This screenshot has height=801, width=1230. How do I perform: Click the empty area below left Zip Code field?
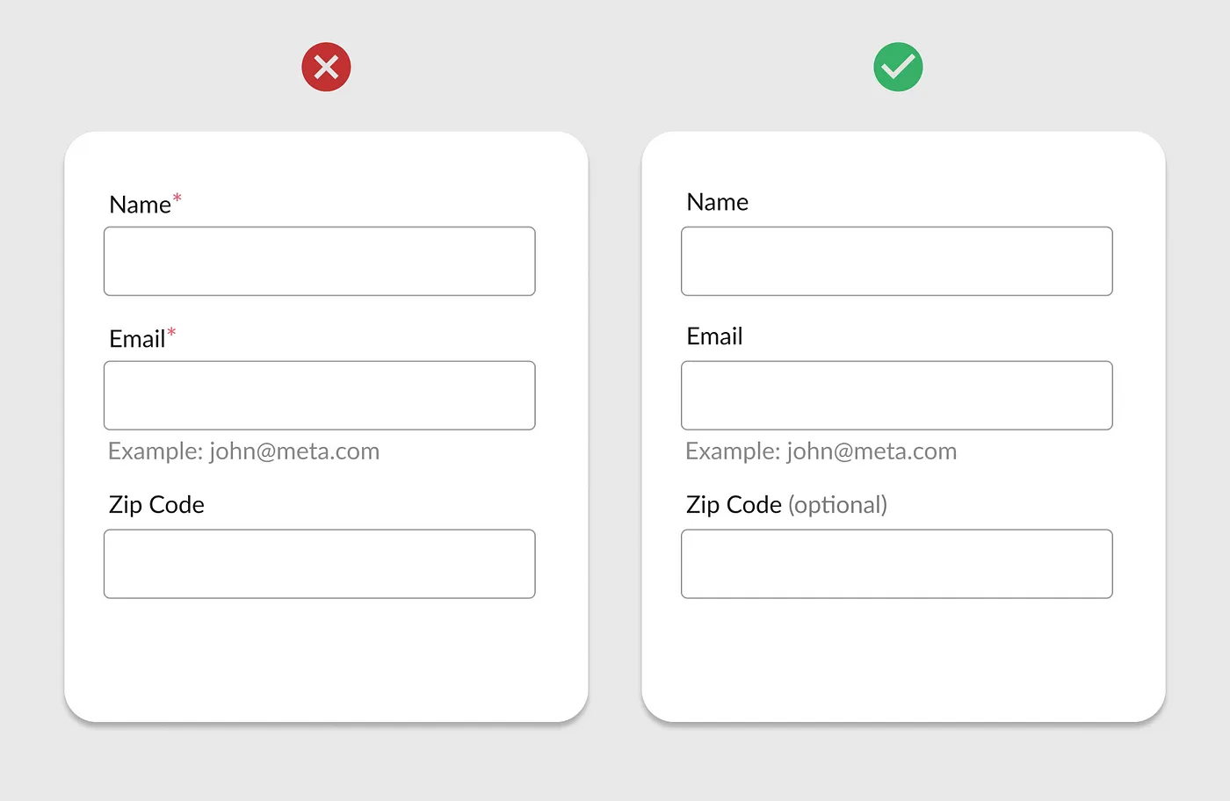point(326,659)
